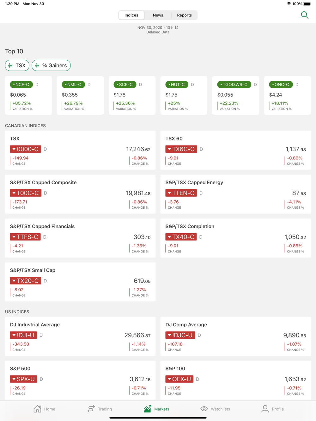The height and width of the screenshot is (421, 316).
Task: Click the 17,246.62 TSX value
Action: click(x=138, y=149)
